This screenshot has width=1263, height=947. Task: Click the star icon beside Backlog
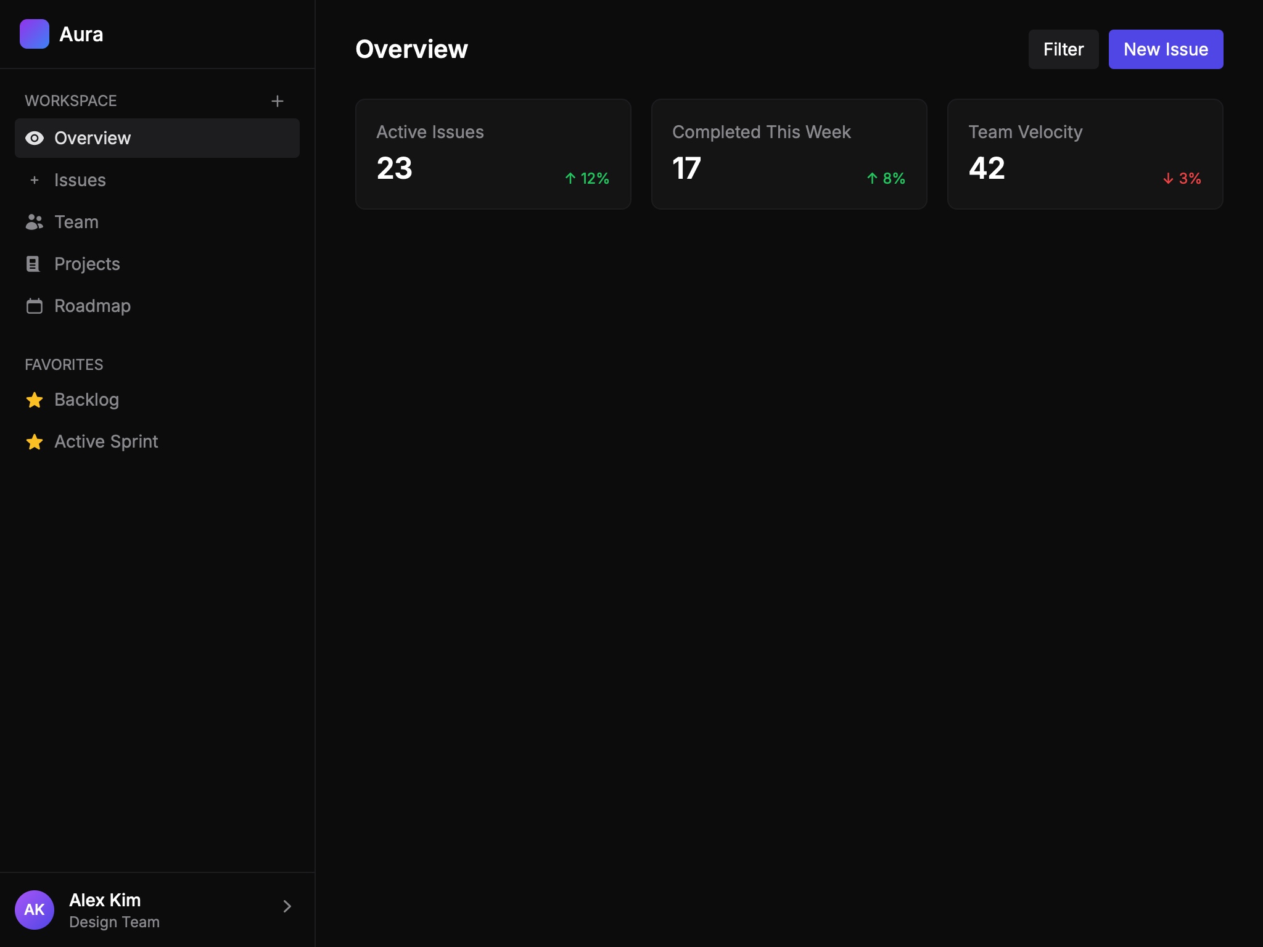click(x=35, y=400)
